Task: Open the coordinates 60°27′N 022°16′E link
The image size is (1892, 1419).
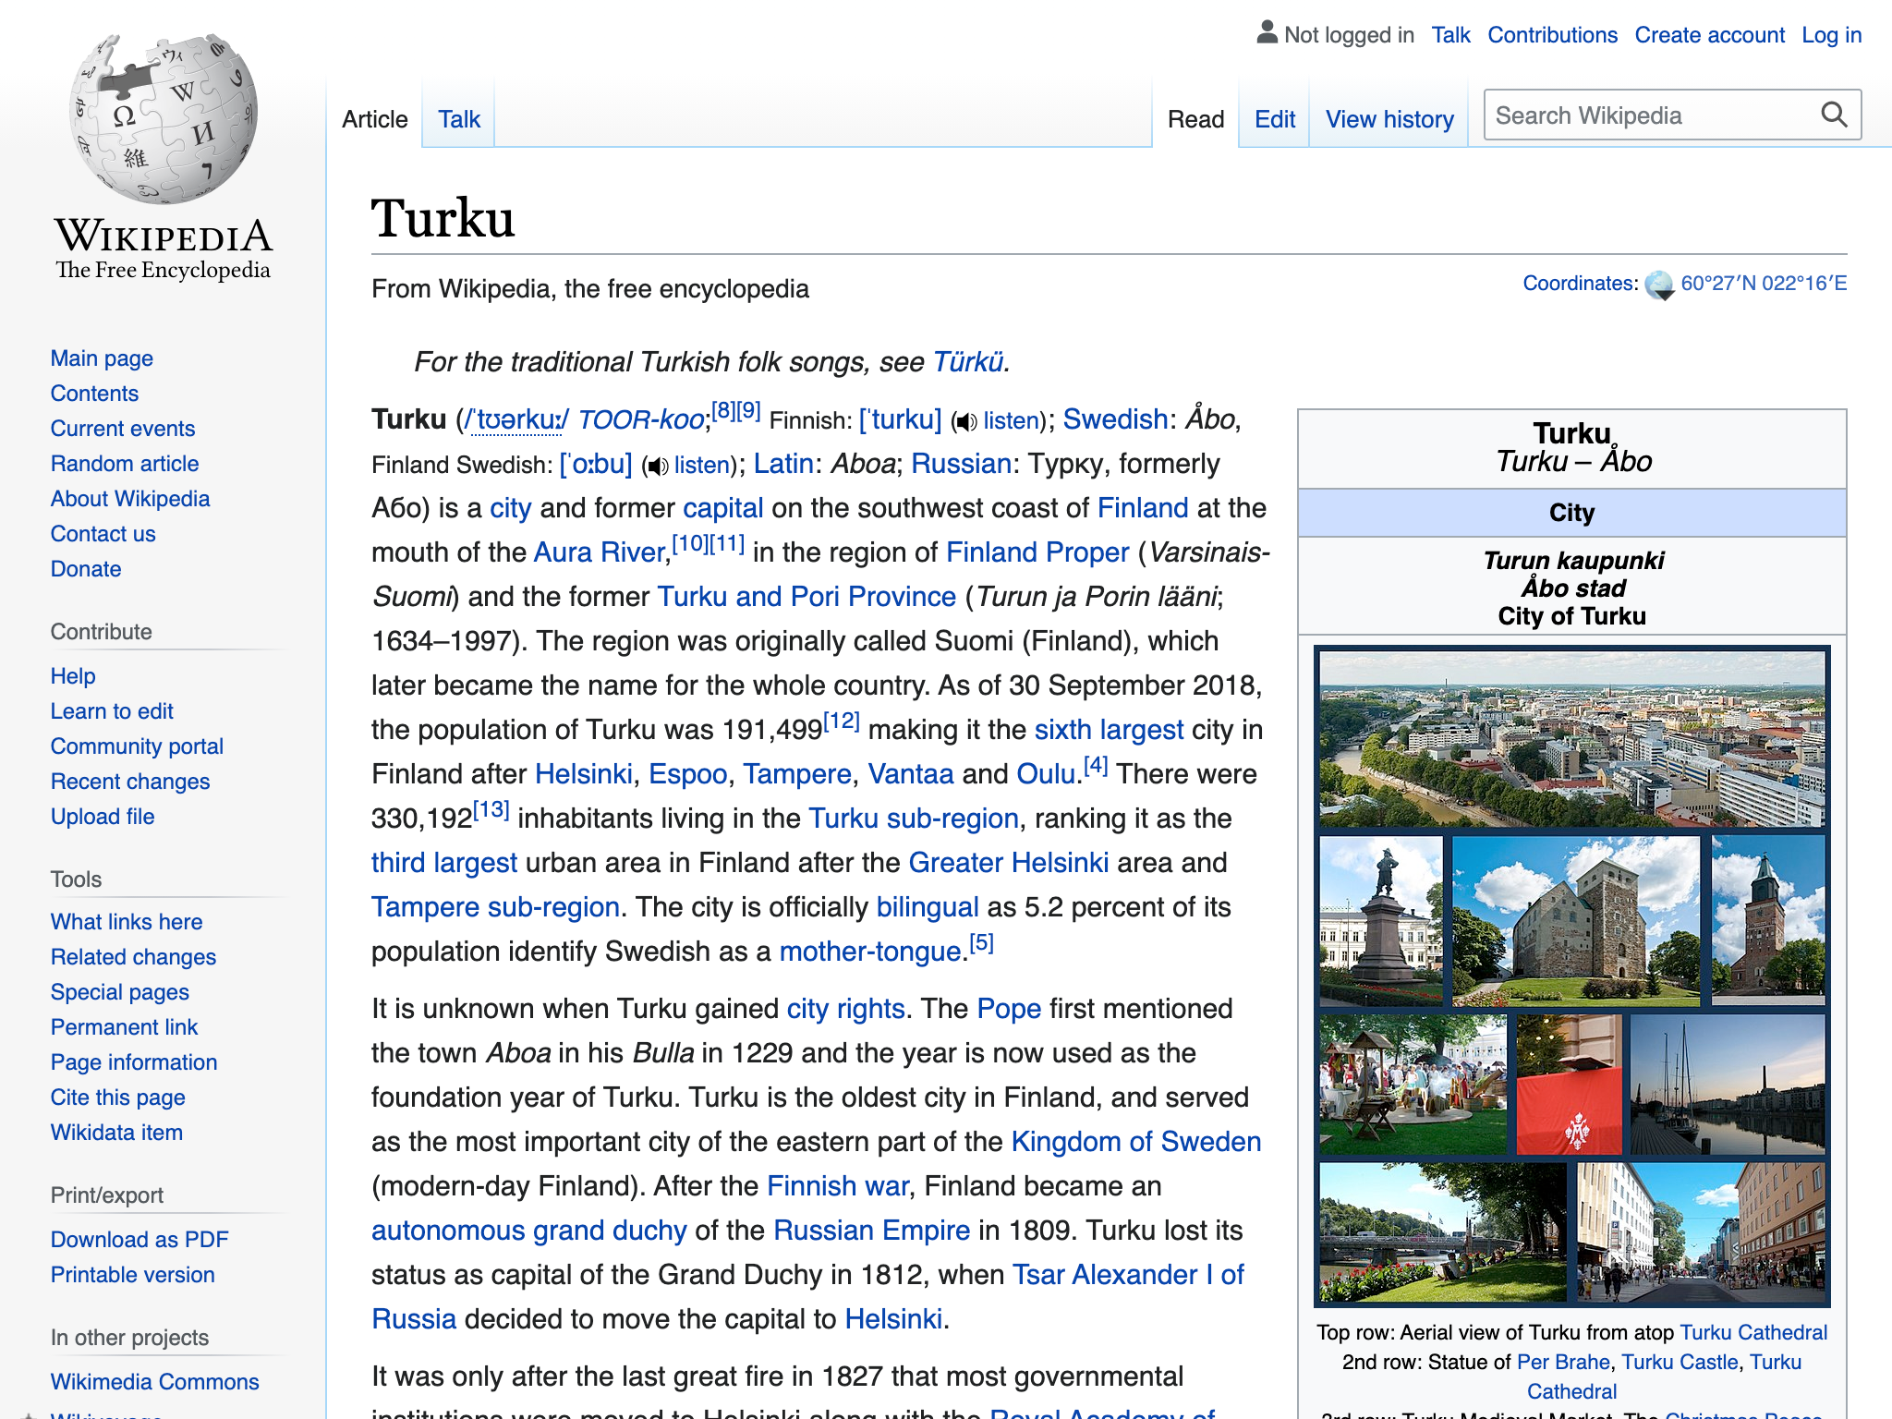Action: pyautogui.click(x=1764, y=284)
